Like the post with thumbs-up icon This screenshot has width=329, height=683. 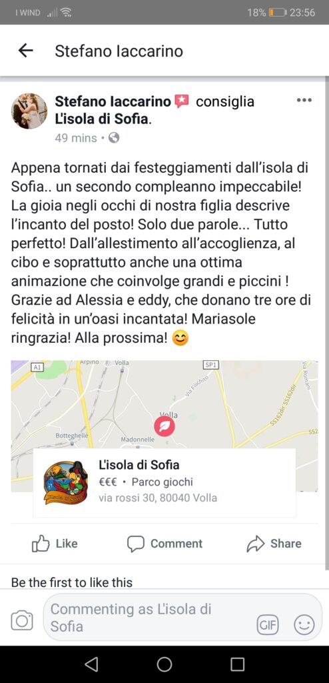tap(55, 544)
